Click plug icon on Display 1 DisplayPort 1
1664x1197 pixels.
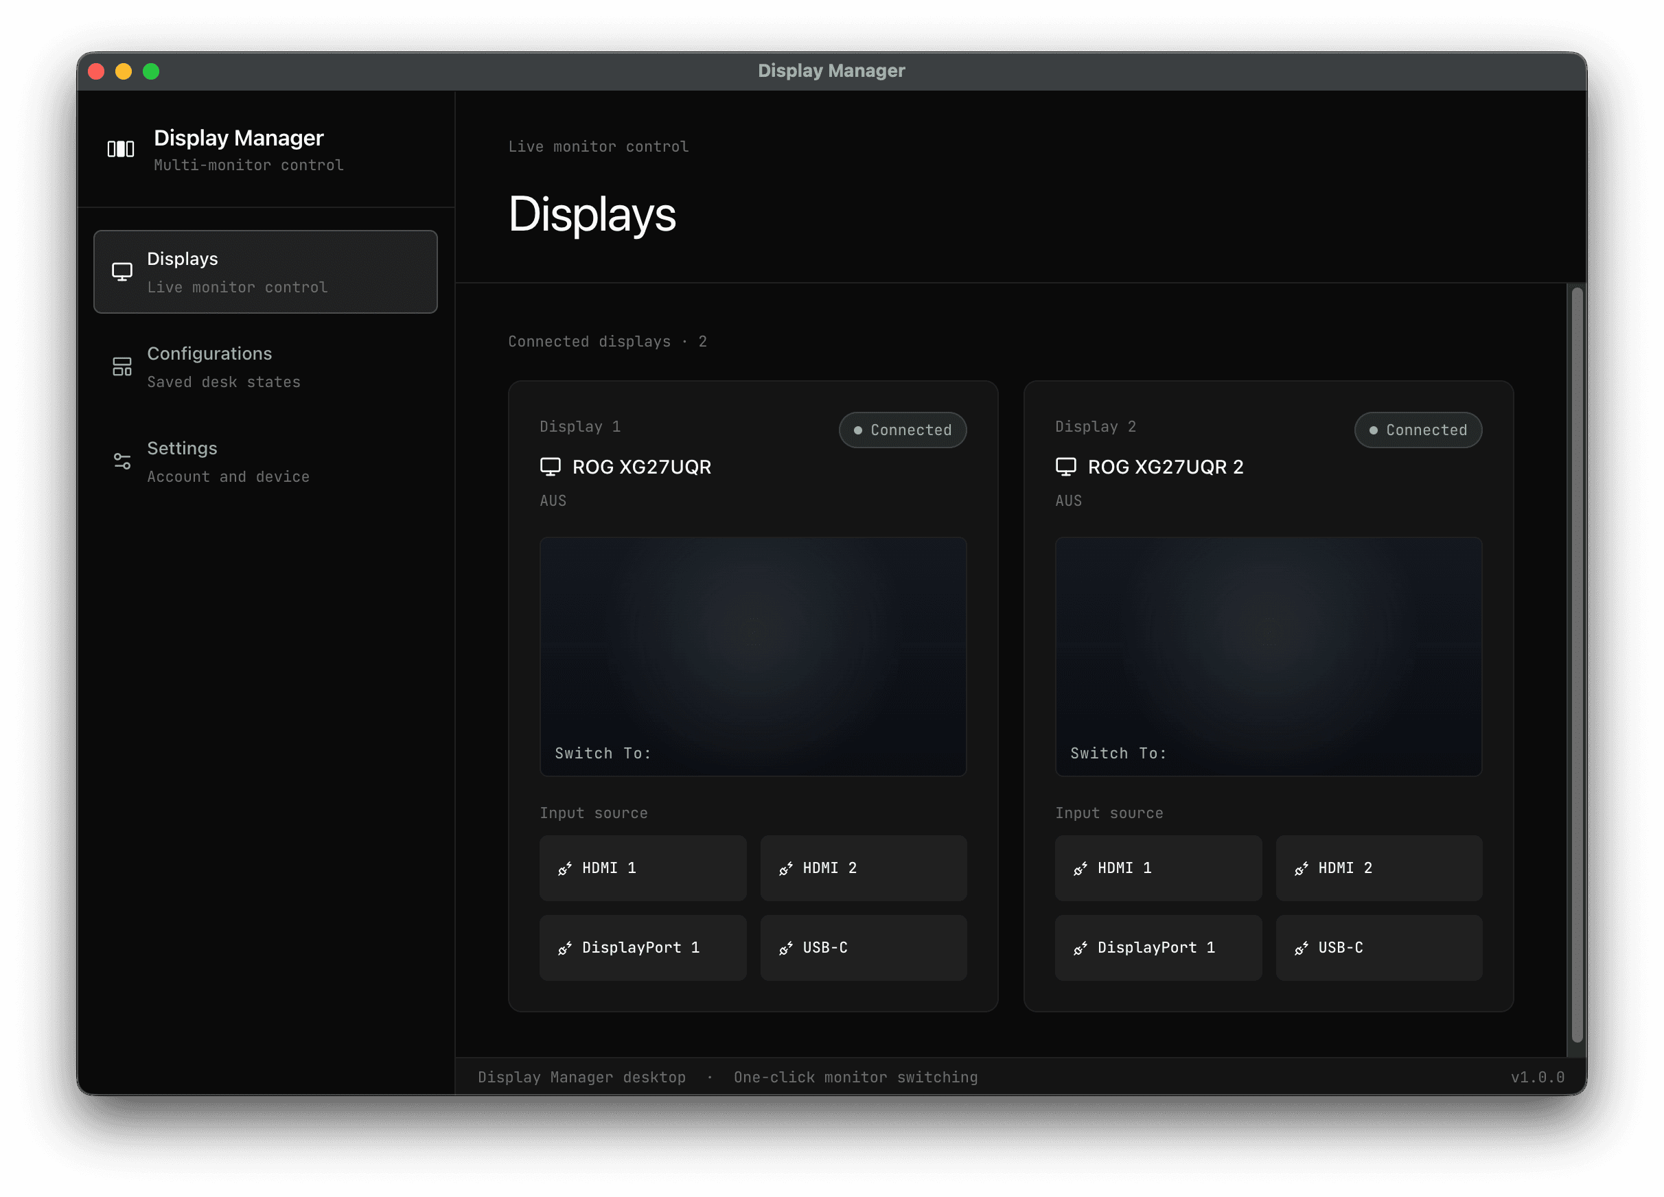coord(565,949)
